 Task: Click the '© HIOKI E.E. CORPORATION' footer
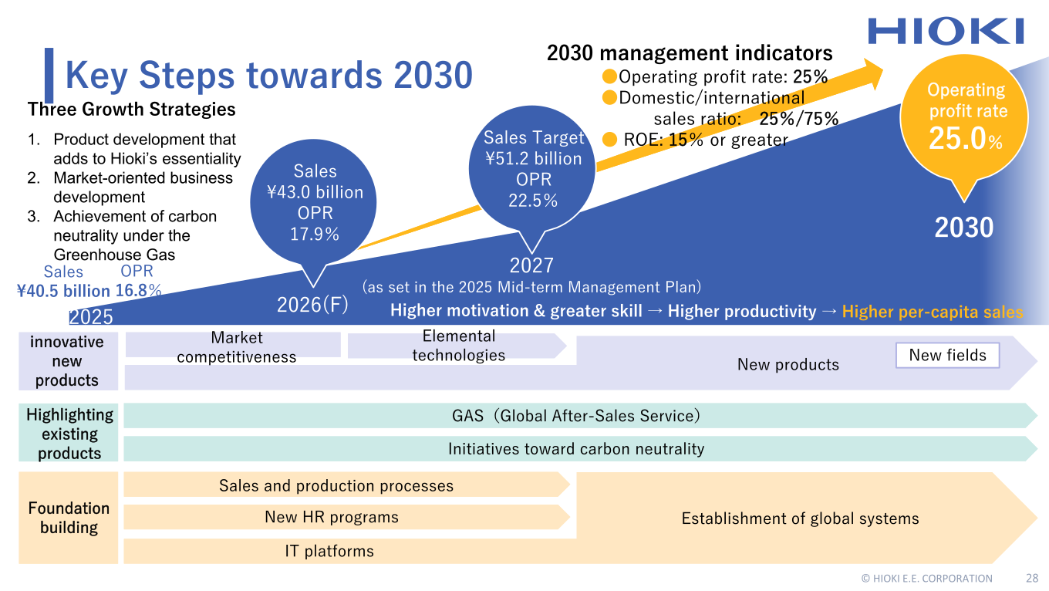926,578
